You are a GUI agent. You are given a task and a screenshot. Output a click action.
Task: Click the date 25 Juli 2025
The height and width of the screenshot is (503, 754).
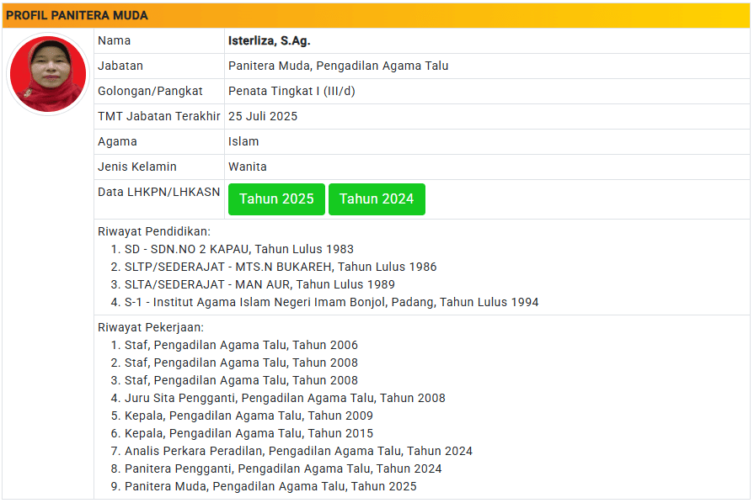(x=263, y=116)
